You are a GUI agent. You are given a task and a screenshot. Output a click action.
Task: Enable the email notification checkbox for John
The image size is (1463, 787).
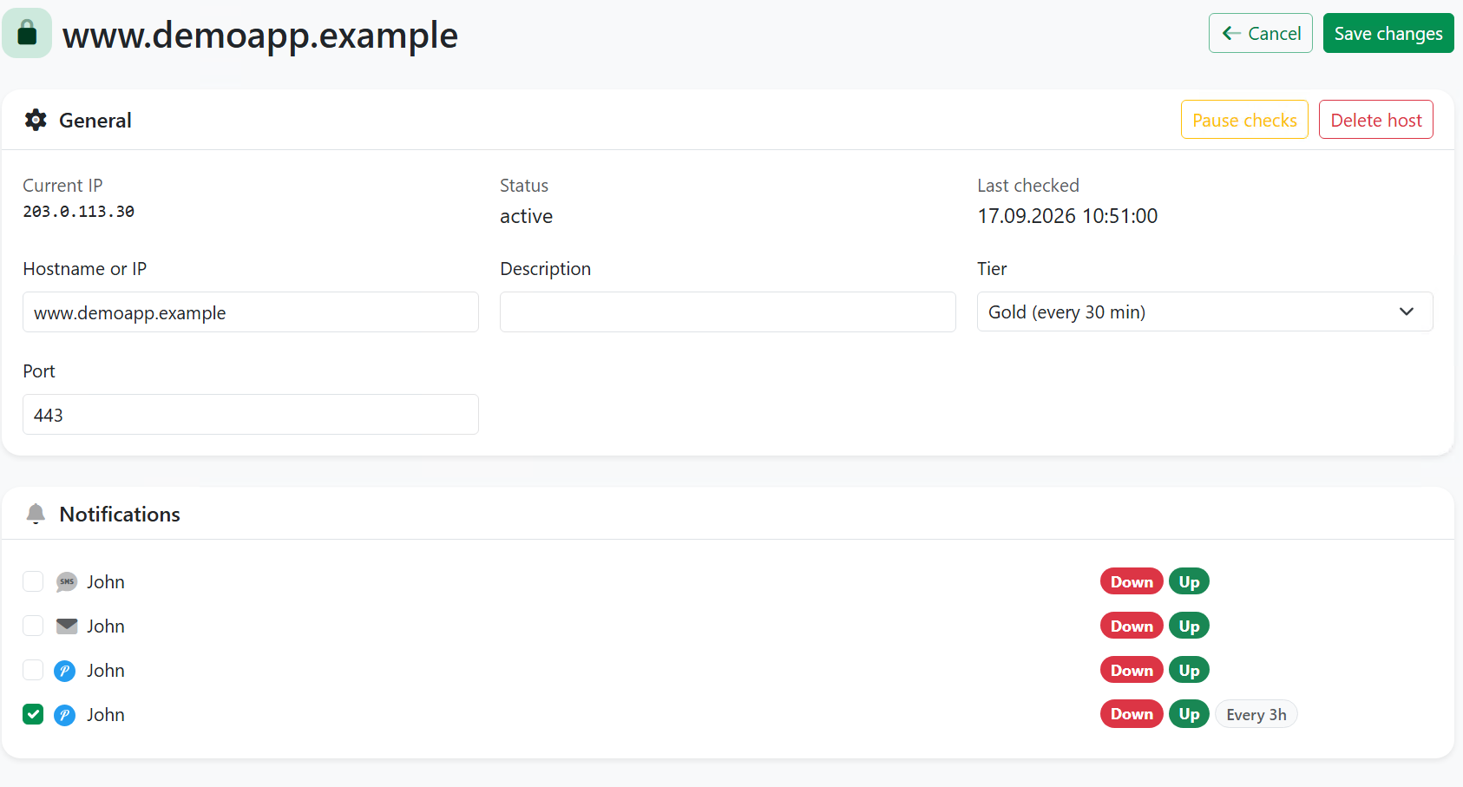point(33,626)
